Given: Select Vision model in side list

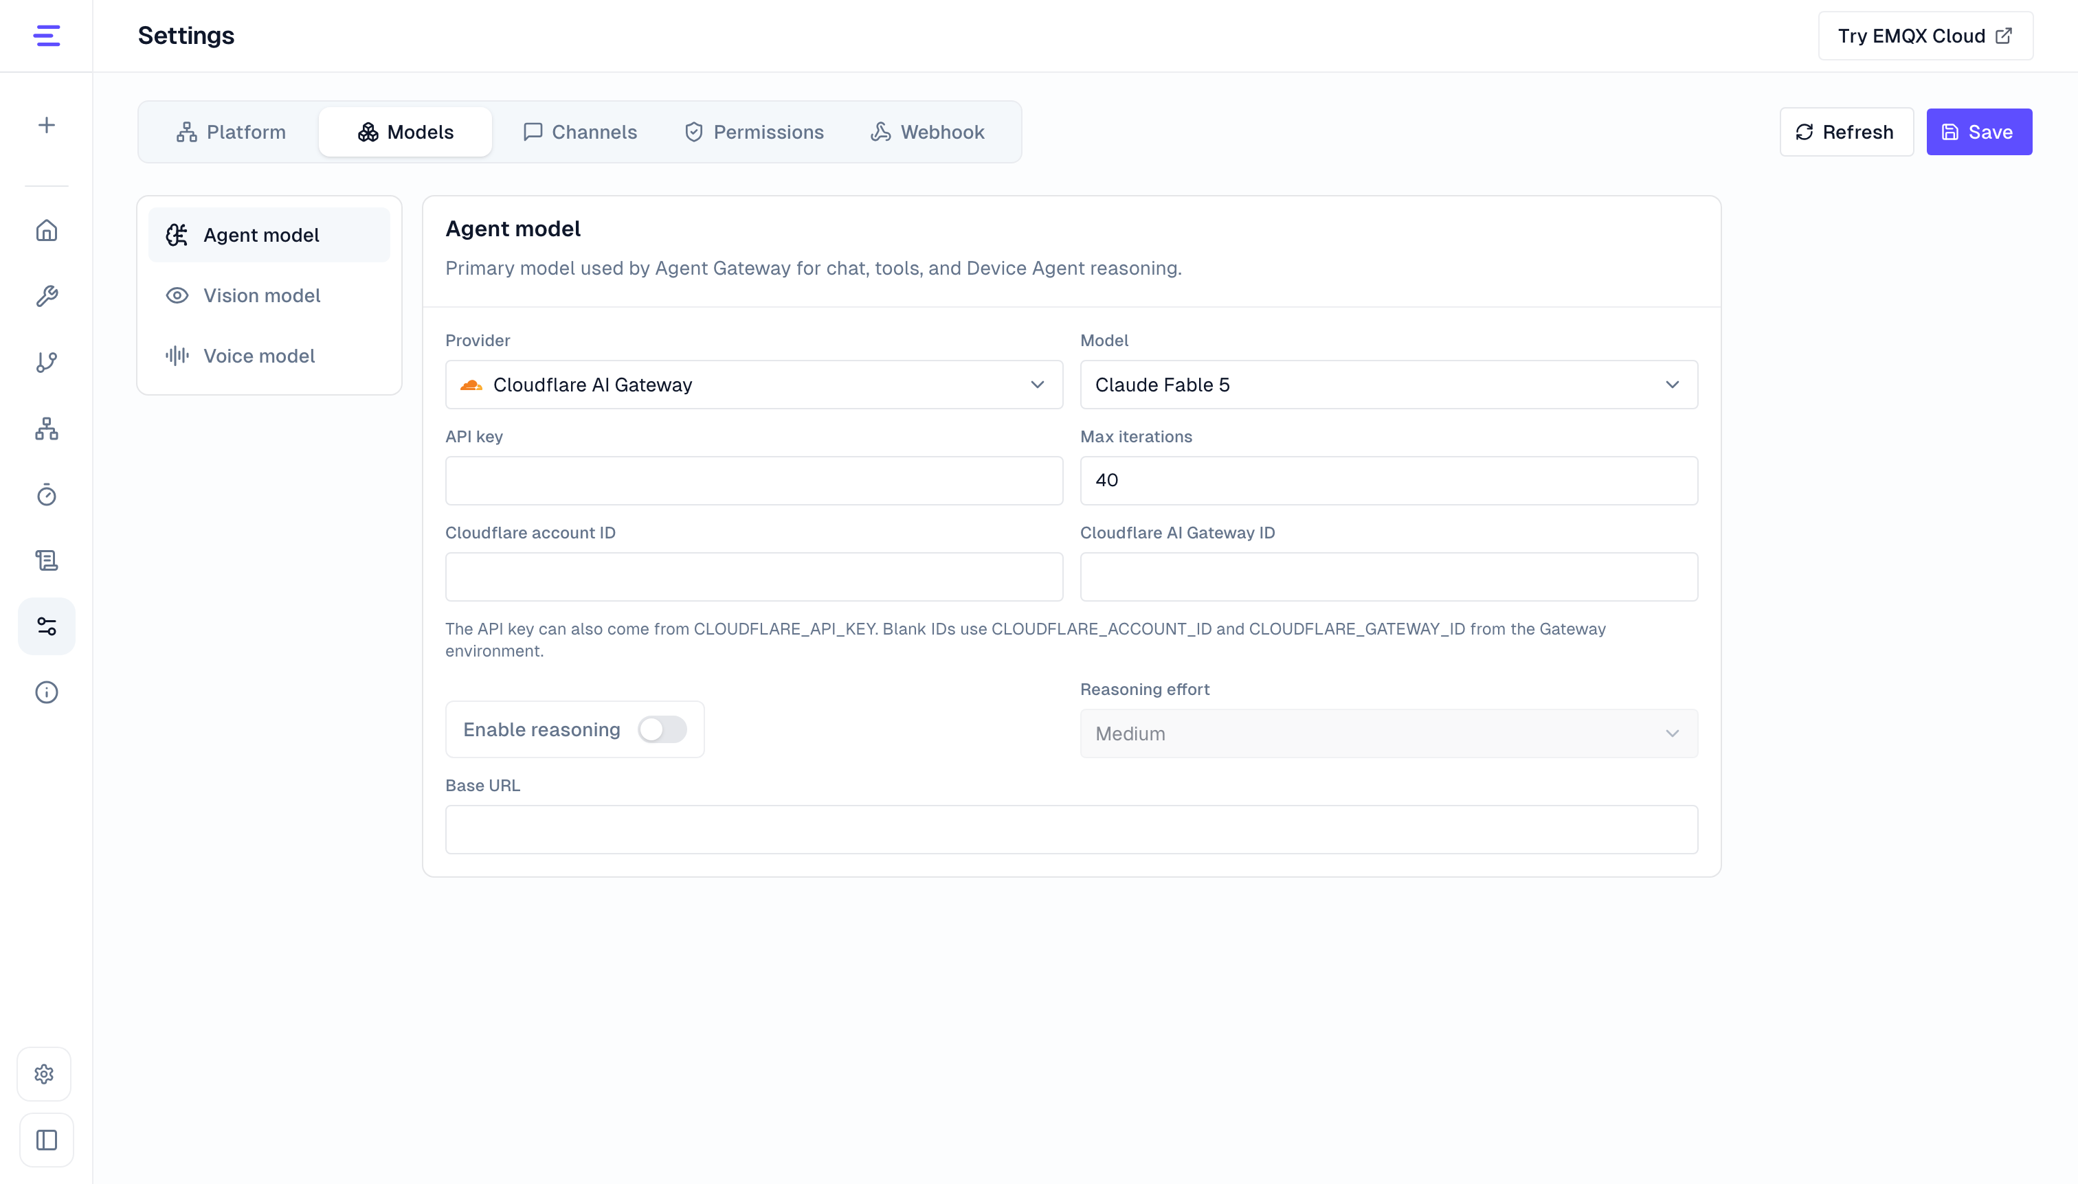Looking at the screenshot, I should [x=269, y=295].
